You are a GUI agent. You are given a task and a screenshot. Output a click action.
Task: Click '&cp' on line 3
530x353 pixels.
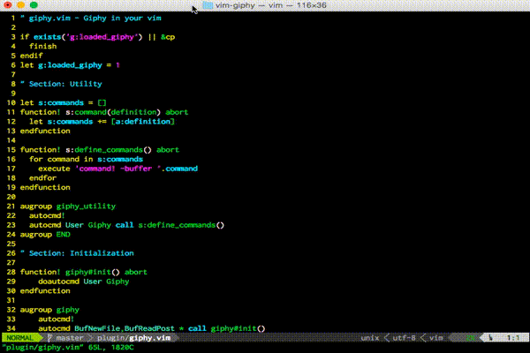point(168,37)
